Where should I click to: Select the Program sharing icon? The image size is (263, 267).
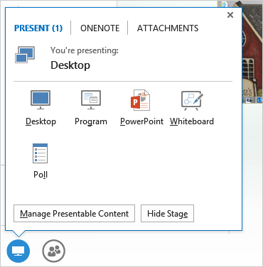click(91, 99)
